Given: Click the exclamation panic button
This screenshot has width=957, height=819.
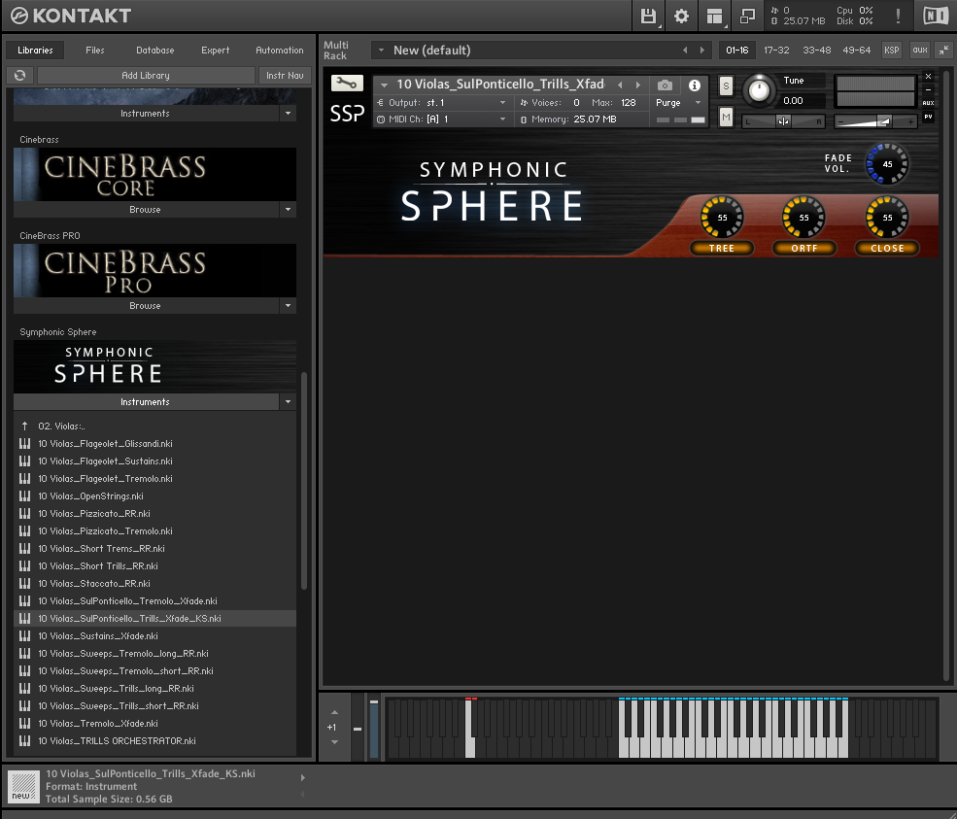Looking at the screenshot, I should [898, 16].
